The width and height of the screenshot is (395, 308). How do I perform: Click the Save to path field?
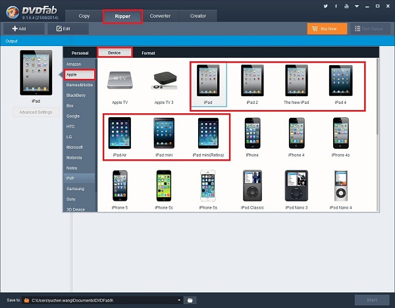(102, 300)
